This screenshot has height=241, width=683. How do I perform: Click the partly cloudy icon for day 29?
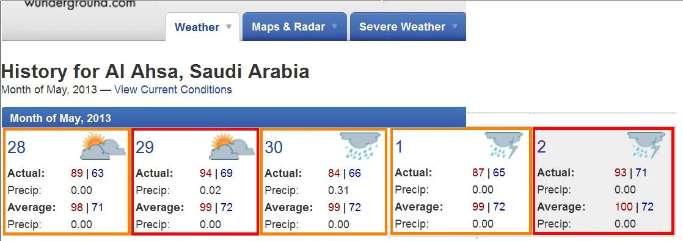(232, 146)
